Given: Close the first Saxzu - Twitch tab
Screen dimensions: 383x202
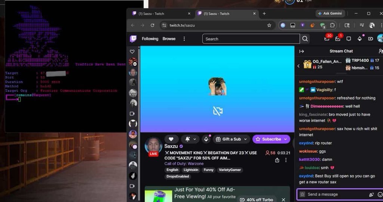Looking at the screenshot, I should (189, 14).
